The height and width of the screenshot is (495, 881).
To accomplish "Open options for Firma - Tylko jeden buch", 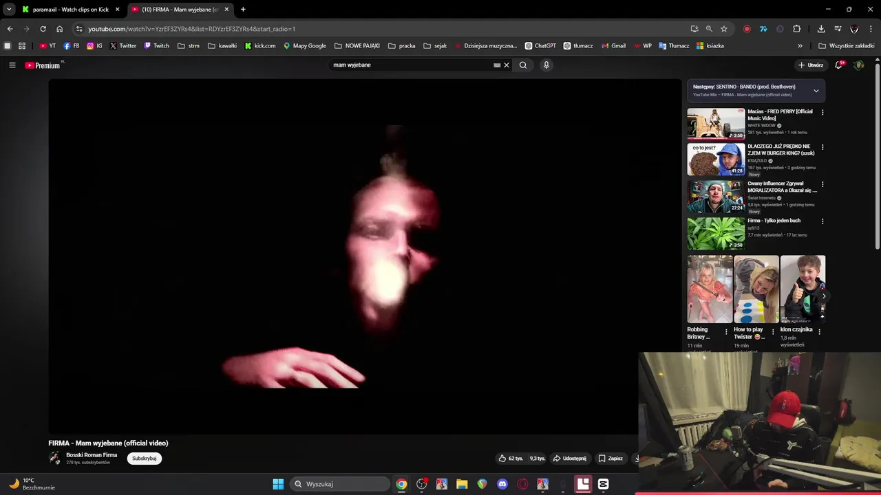I will point(822,221).
